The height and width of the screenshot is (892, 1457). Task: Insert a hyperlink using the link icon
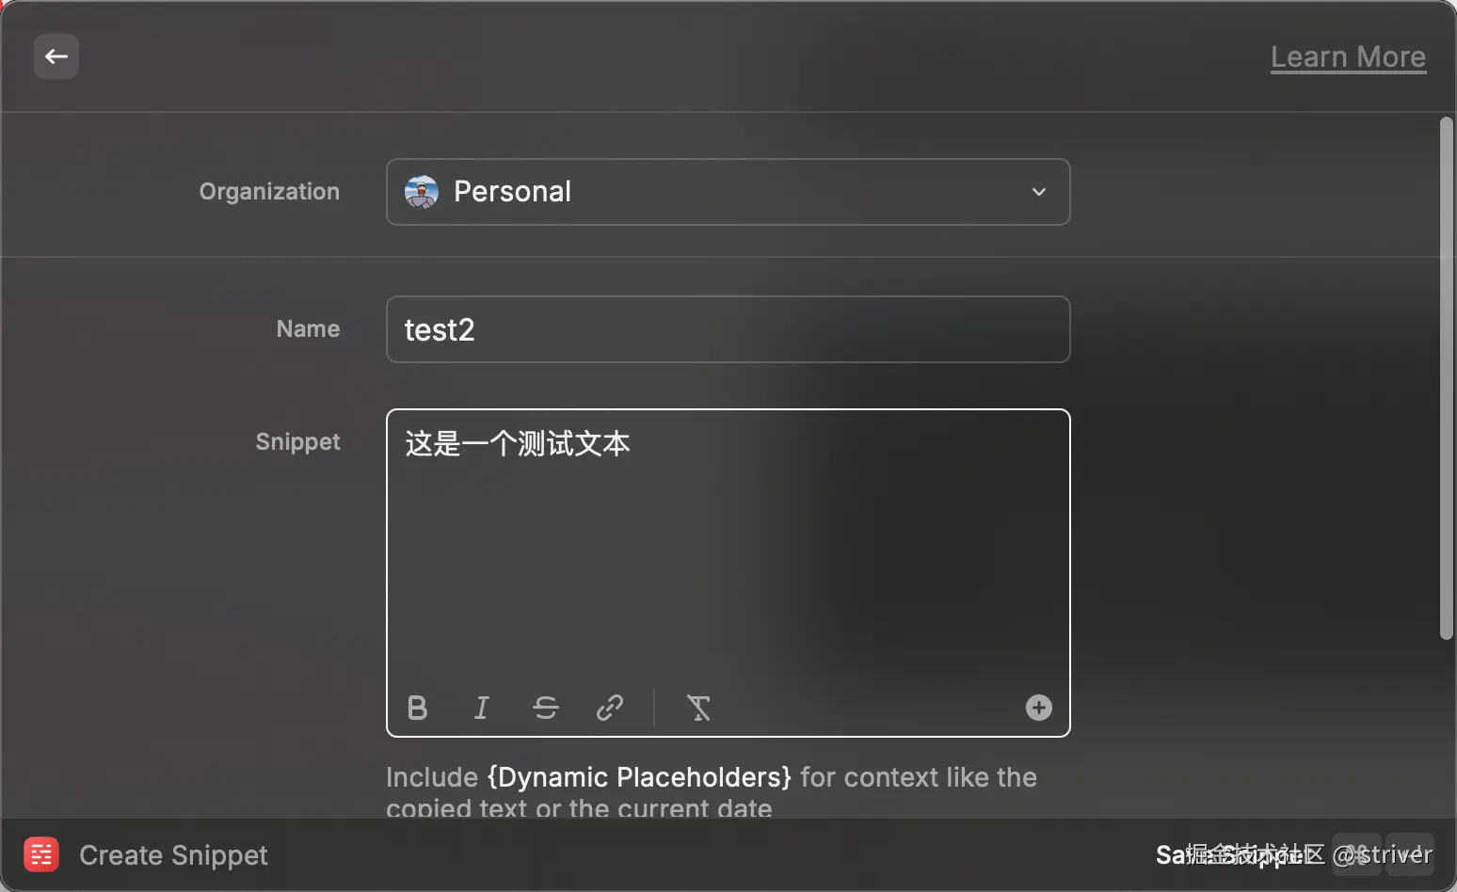610,708
